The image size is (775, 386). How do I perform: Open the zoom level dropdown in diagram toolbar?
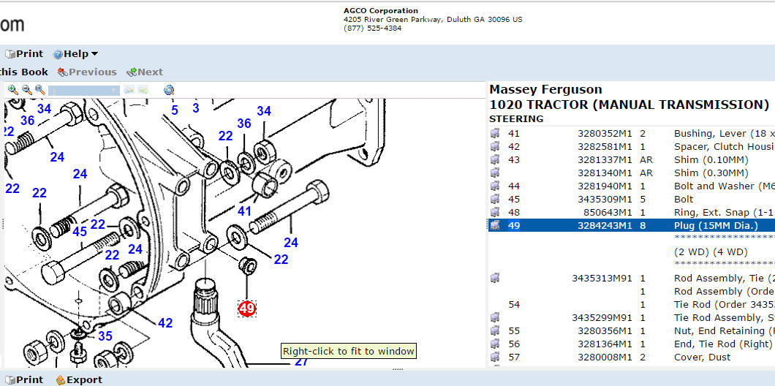click(x=84, y=91)
